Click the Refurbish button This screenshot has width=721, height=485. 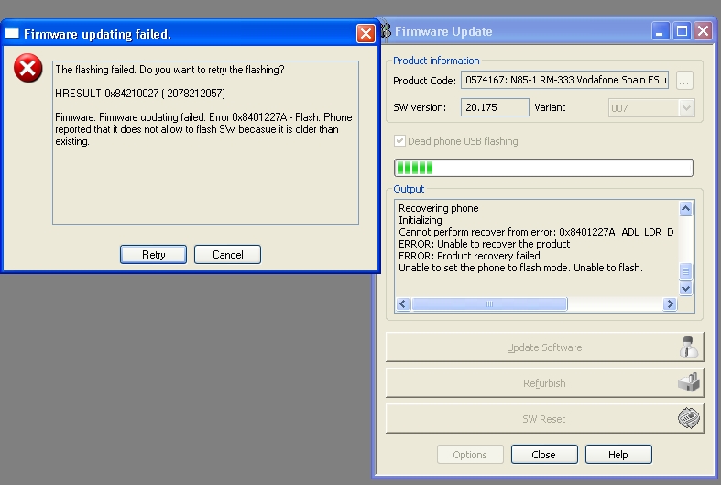544,383
